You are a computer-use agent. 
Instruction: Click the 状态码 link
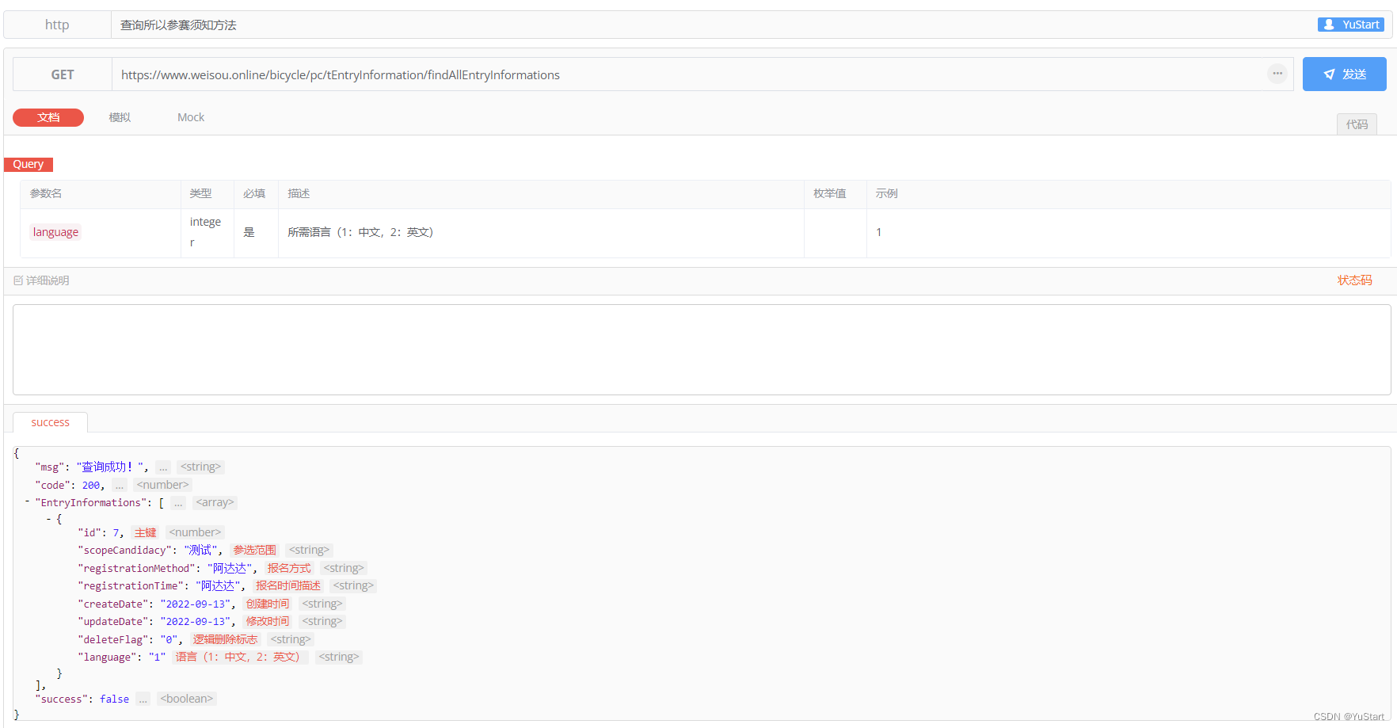coord(1354,280)
